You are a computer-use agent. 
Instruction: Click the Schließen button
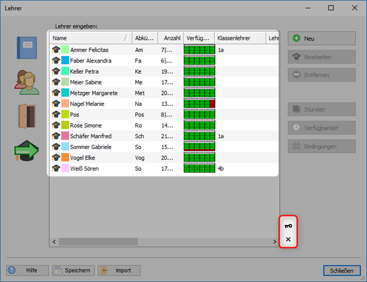click(x=342, y=270)
